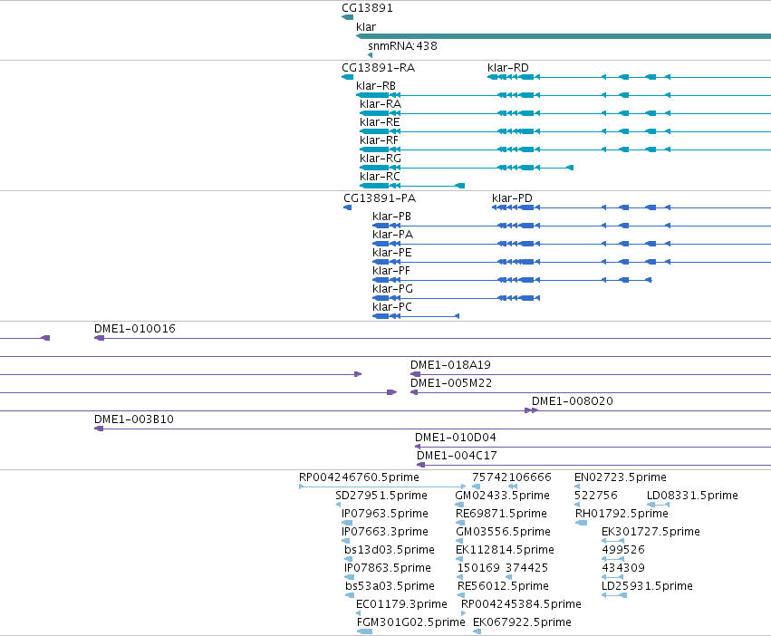Click the GM02433.5prime EST label
Screen dimensions: 771x636
click(x=502, y=496)
